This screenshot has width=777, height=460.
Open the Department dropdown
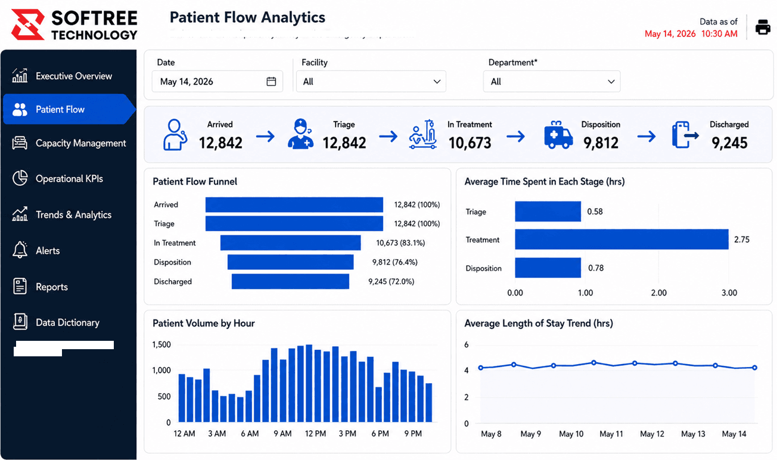click(x=552, y=82)
